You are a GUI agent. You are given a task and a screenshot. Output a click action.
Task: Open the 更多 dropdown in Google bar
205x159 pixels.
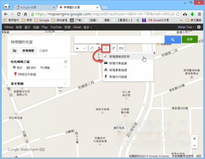87,27
